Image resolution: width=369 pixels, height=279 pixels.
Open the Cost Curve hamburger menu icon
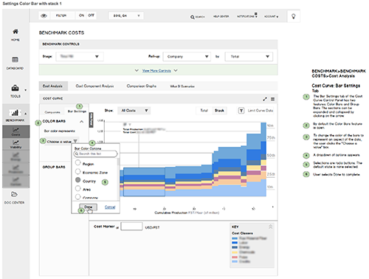point(272,99)
